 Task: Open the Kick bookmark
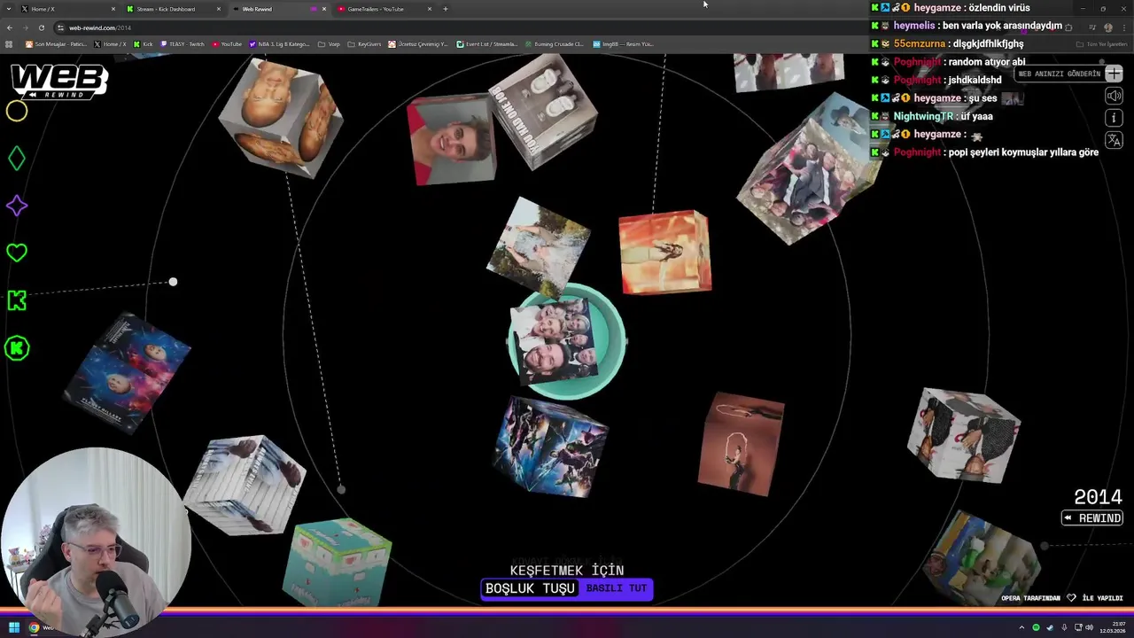click(144, 43)
